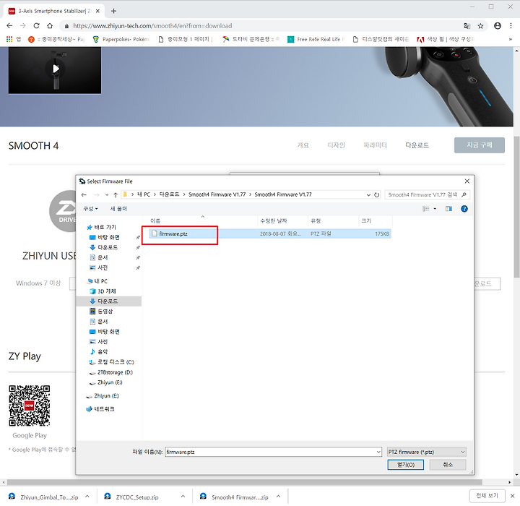Click the 취소 cancel button
520x506 pixels.
tap(448, 465)
